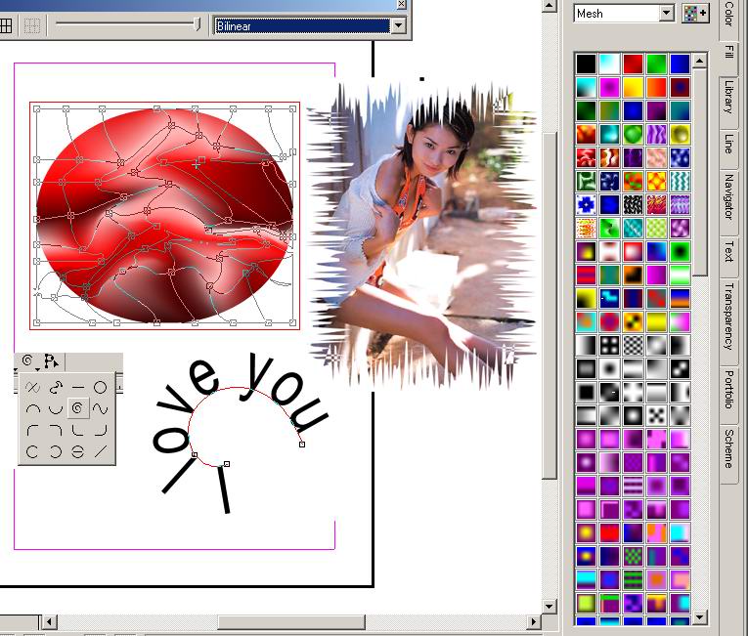This screenshot has height=636, width=748.
Task: Select the blue mesh swatch in top row
Action: [680, 64]
